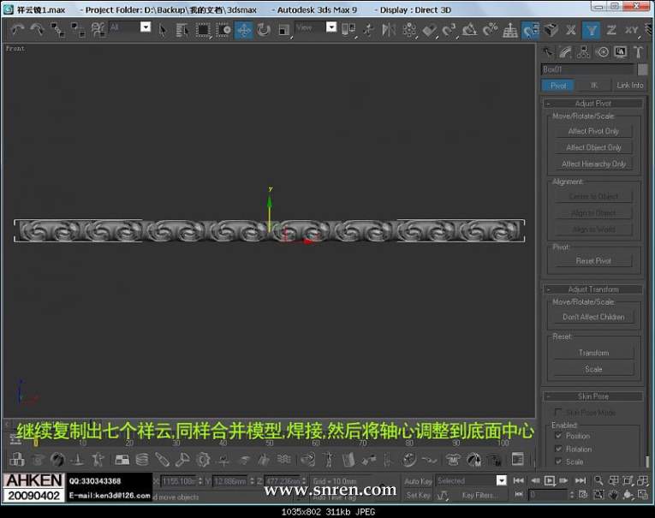Click the Redo arrow in main toolbar
Image resolution: width=655 pixels, height=518 pixels.
[37, 30]
